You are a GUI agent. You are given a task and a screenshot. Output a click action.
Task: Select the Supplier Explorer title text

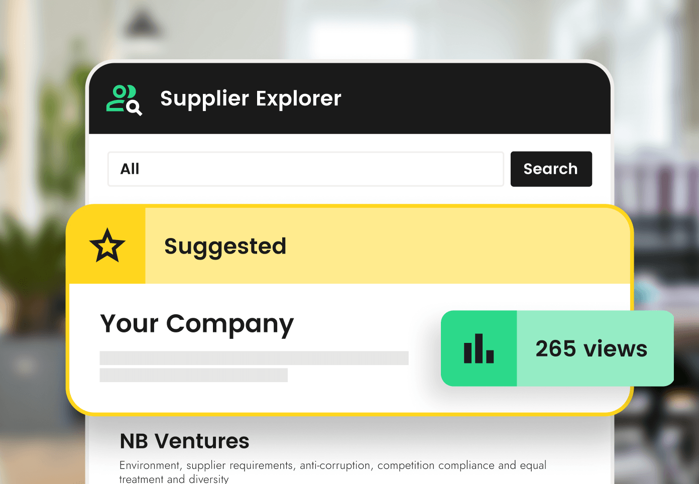tap(251, 98)
